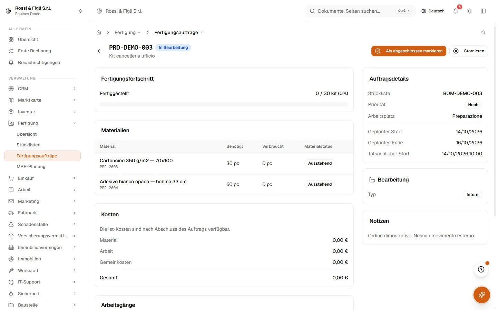497x310 pixels.
Task: Open the Fuhrpark sidebar item
Action: 42,213
